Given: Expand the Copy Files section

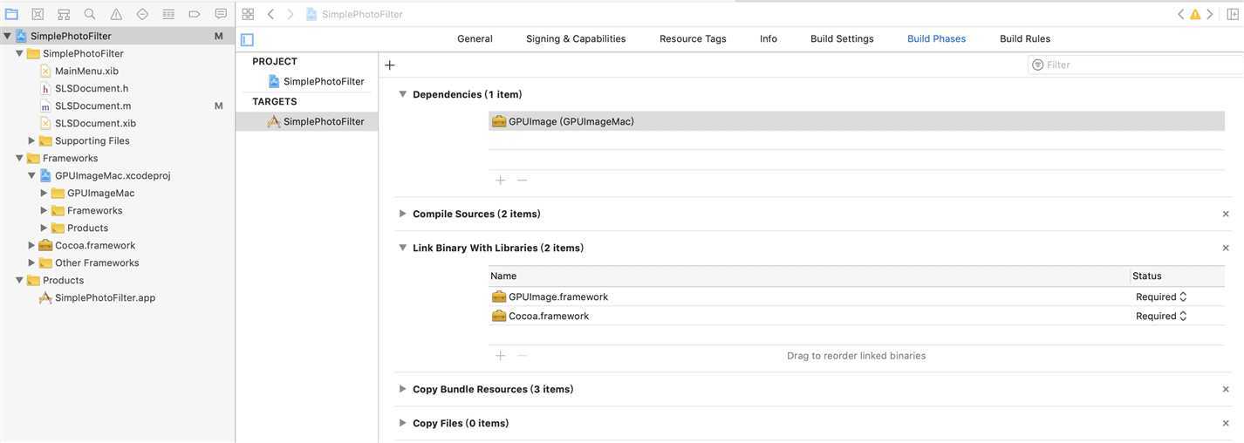Looking at the screenshot, I should (402, 423).
